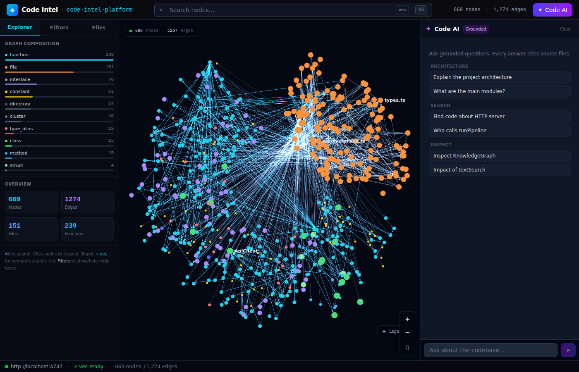579x372 pixels.
Task: Click the Grounded badge
Action: click(x=476, y=29)
